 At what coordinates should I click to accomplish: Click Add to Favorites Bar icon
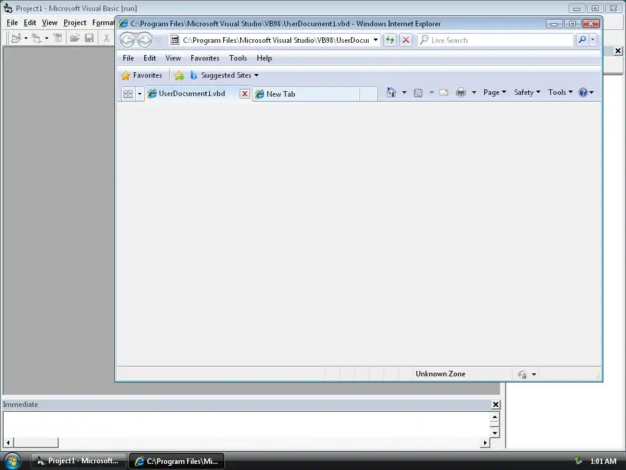pos(179,75)
